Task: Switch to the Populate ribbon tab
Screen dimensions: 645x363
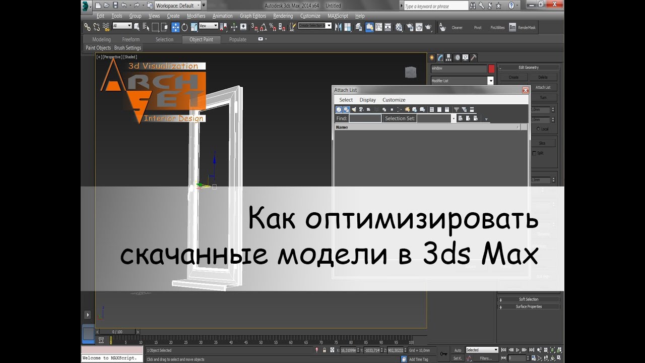Action: [238, 39]
